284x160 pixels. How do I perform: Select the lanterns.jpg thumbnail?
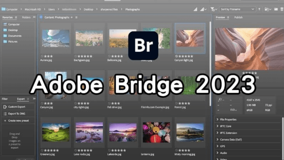coord(157,132)
